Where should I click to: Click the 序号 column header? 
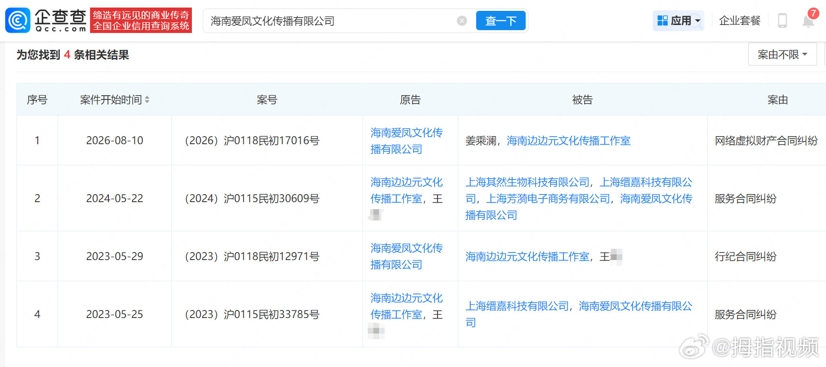pyautogui.click(x=37, y=99)
